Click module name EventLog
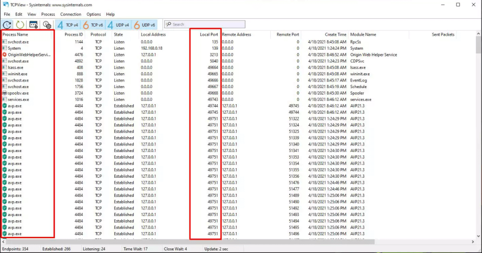The height and width of the screenshot is (253, 482). point(358,81)
